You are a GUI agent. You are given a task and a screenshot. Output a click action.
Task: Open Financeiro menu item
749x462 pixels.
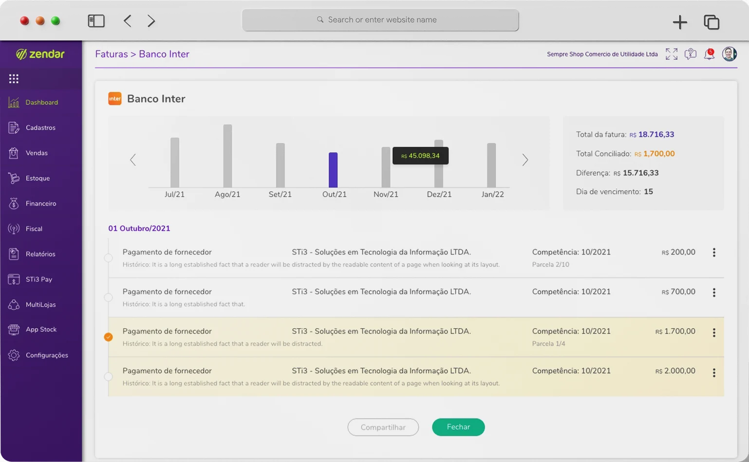[41, 203]
